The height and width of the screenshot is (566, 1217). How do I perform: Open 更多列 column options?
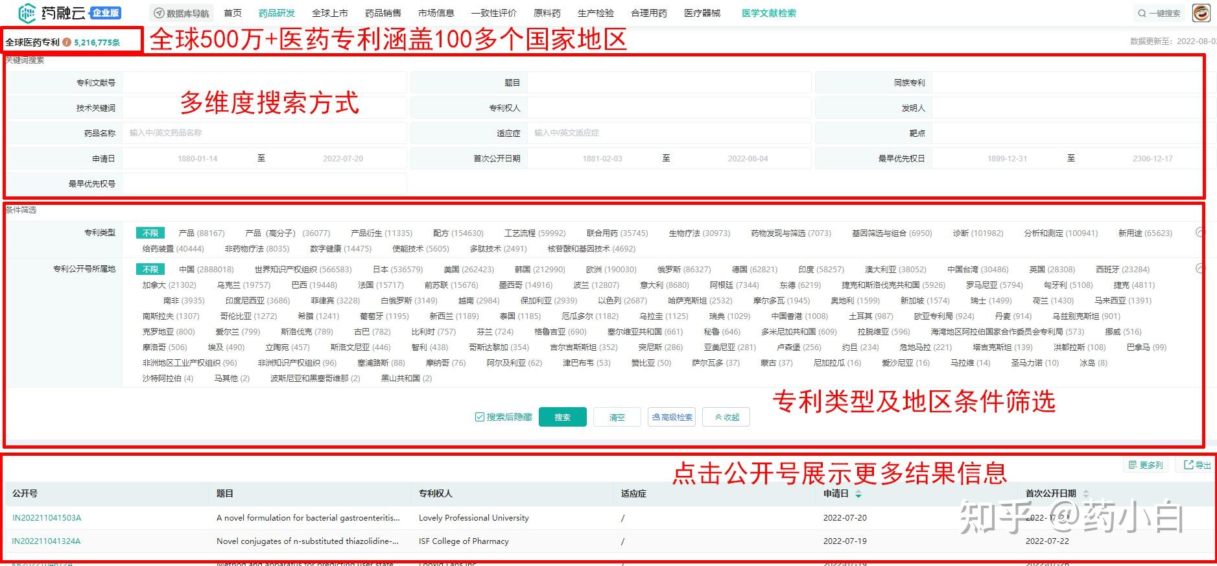1145,465
